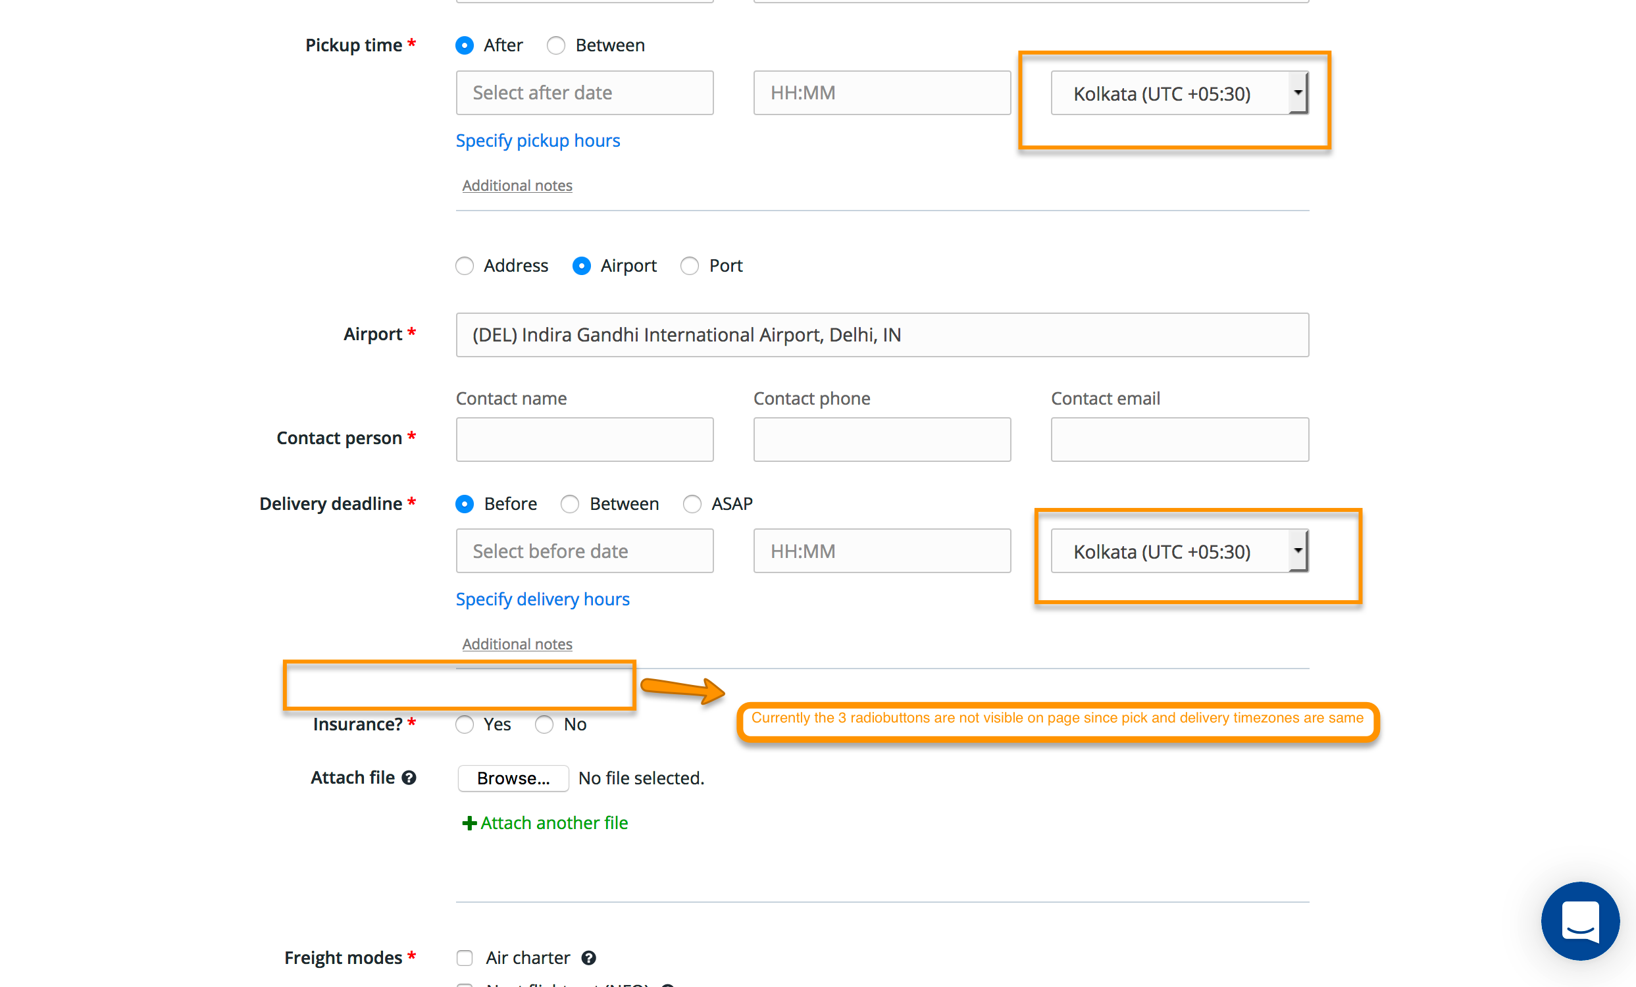Viewport: 1636px width, 987px height.
Task: Select Yes for Insurance
Action: click(x=465, y=724)
